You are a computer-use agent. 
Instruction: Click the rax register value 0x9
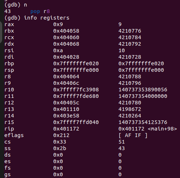click(x=58, y=24)
